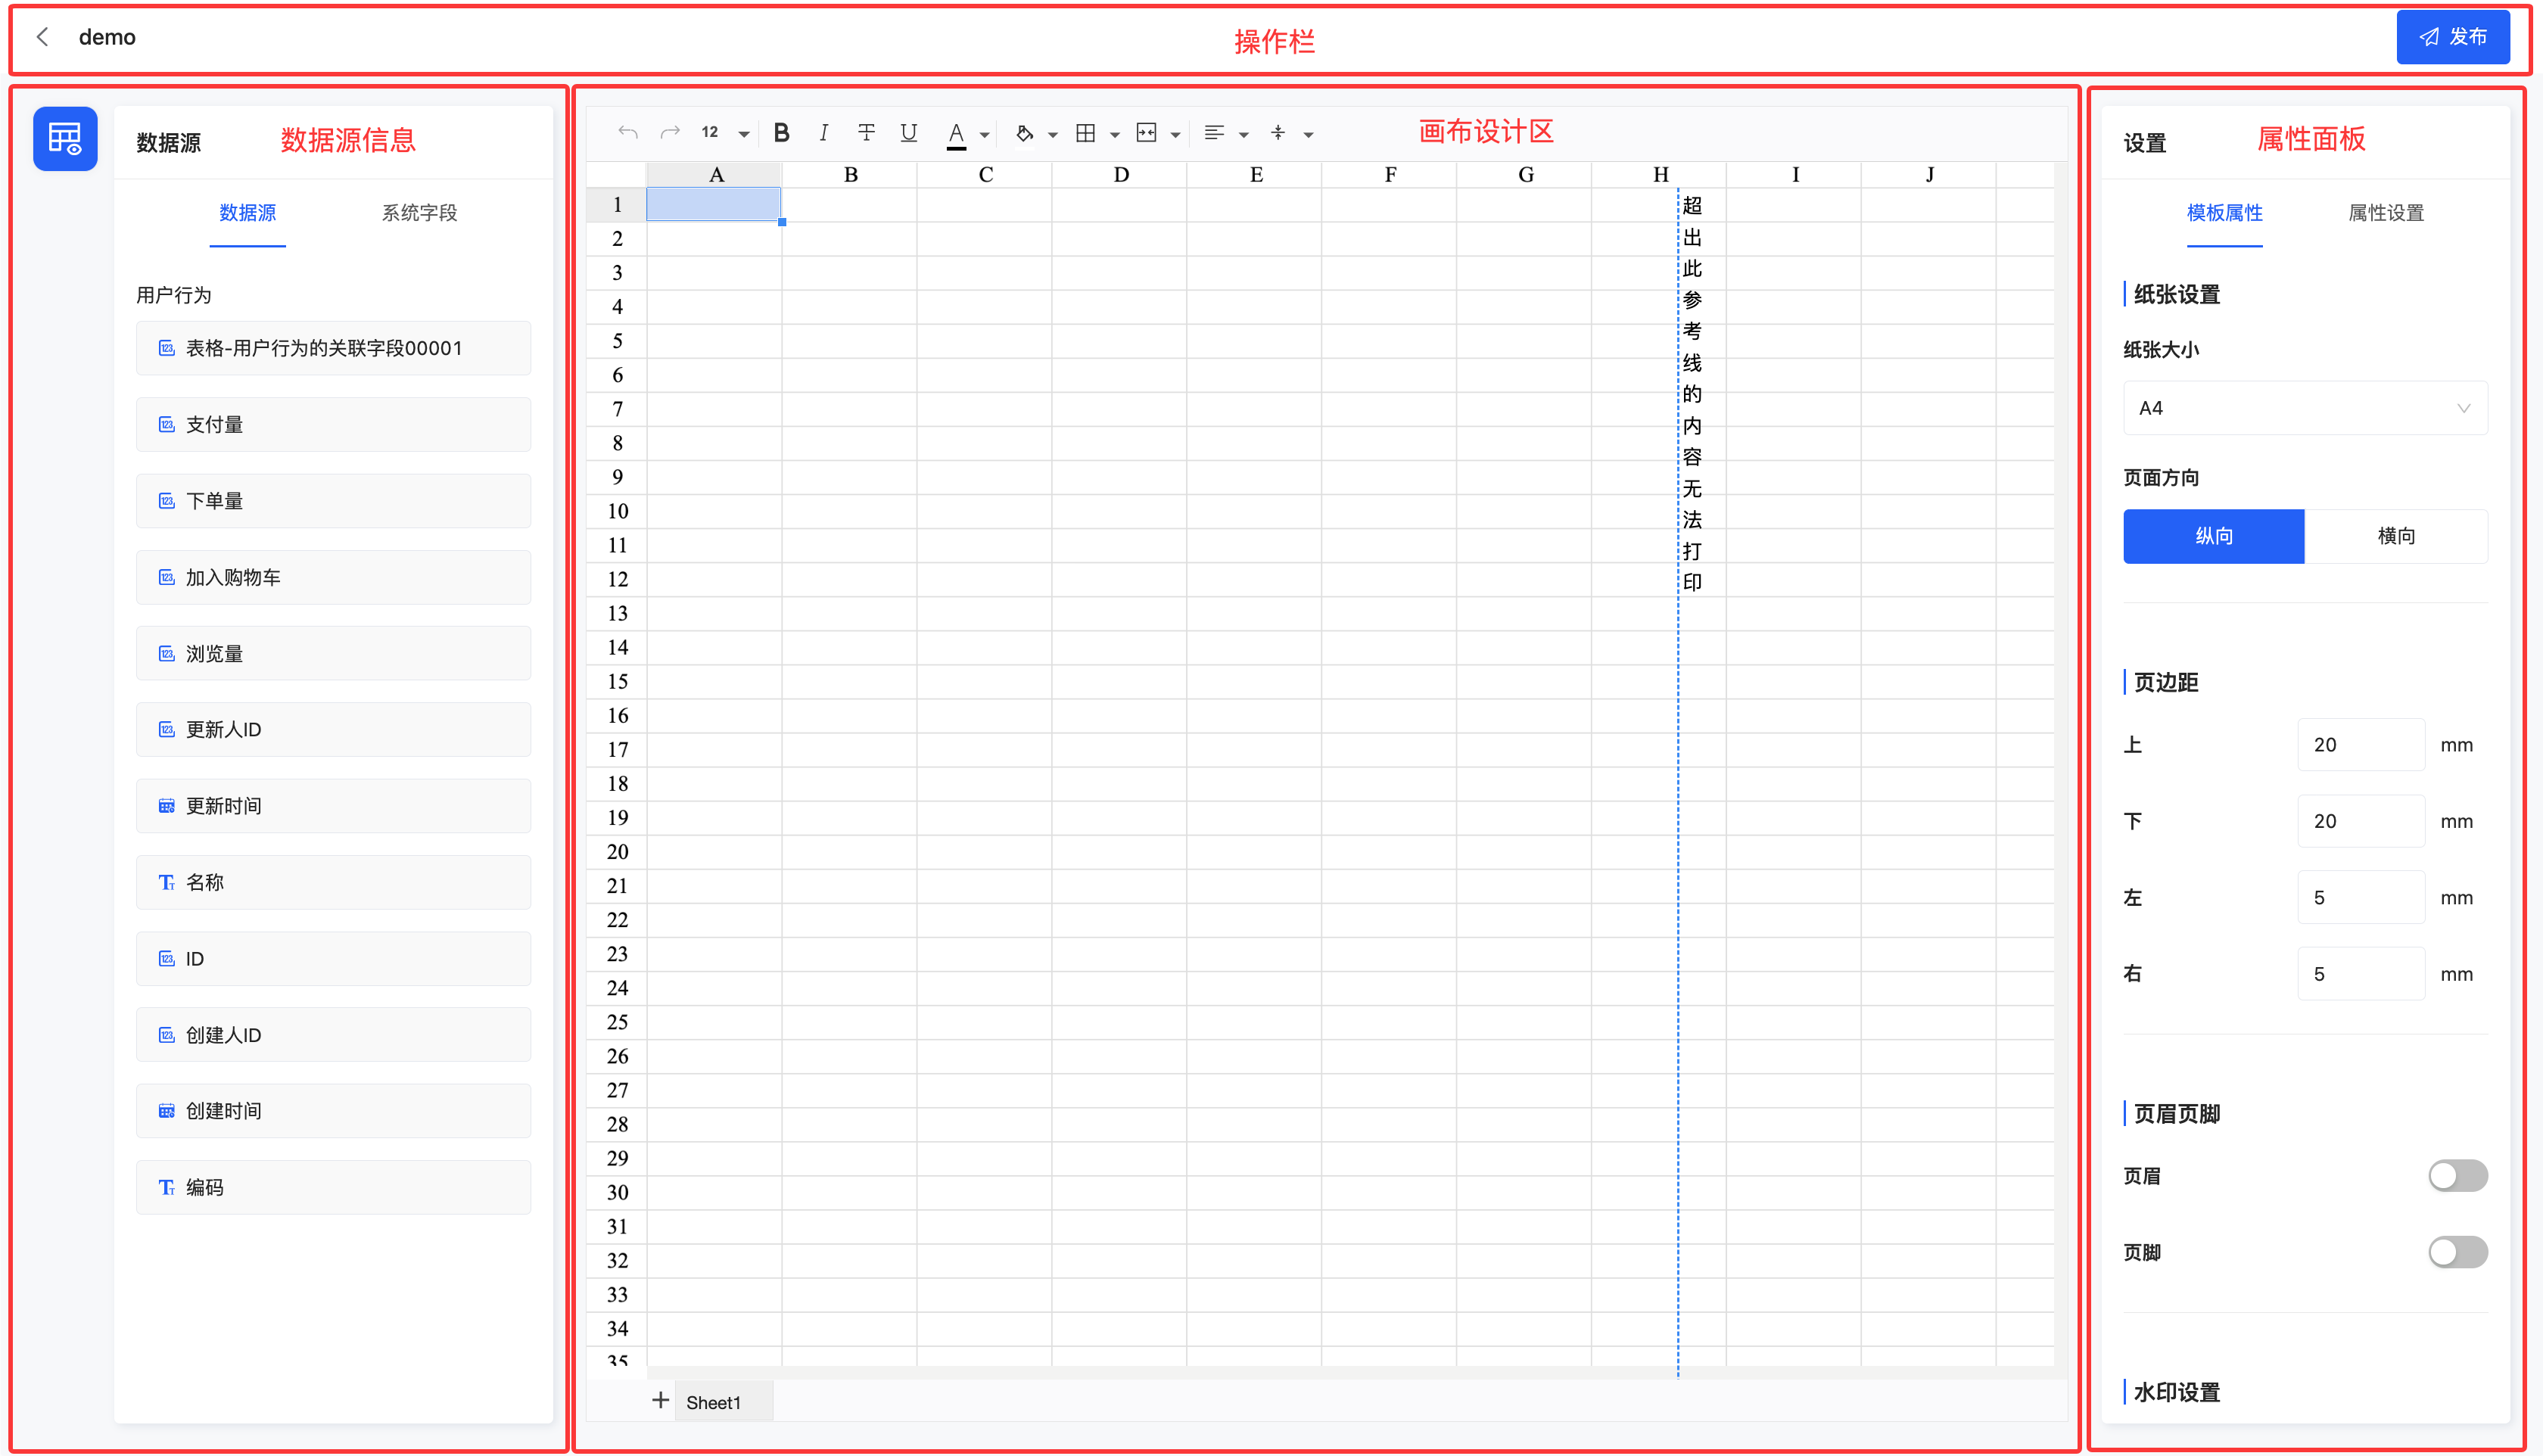2543x1456 pixels.
Task: Click the undo arrow
Action: coord(628,133)
